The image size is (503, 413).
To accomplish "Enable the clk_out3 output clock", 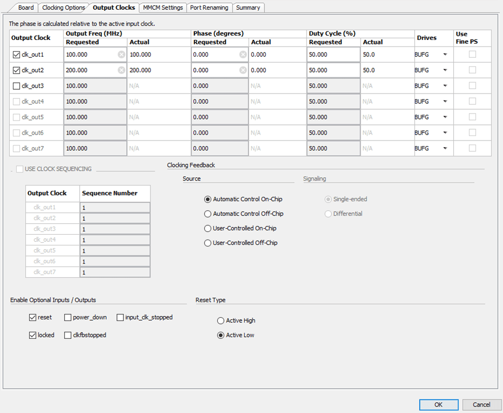I will point(16,86).
